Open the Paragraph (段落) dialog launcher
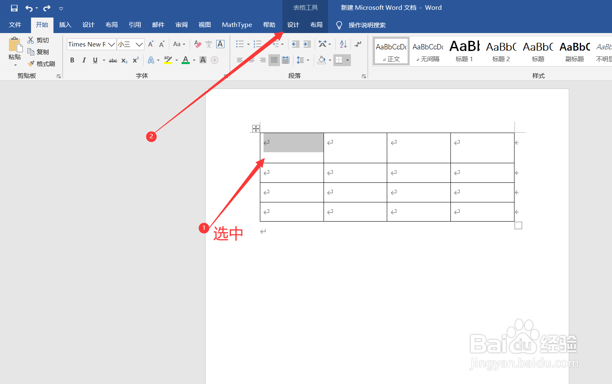Screen dimensions: 612x384 click(x=364, y=76)
